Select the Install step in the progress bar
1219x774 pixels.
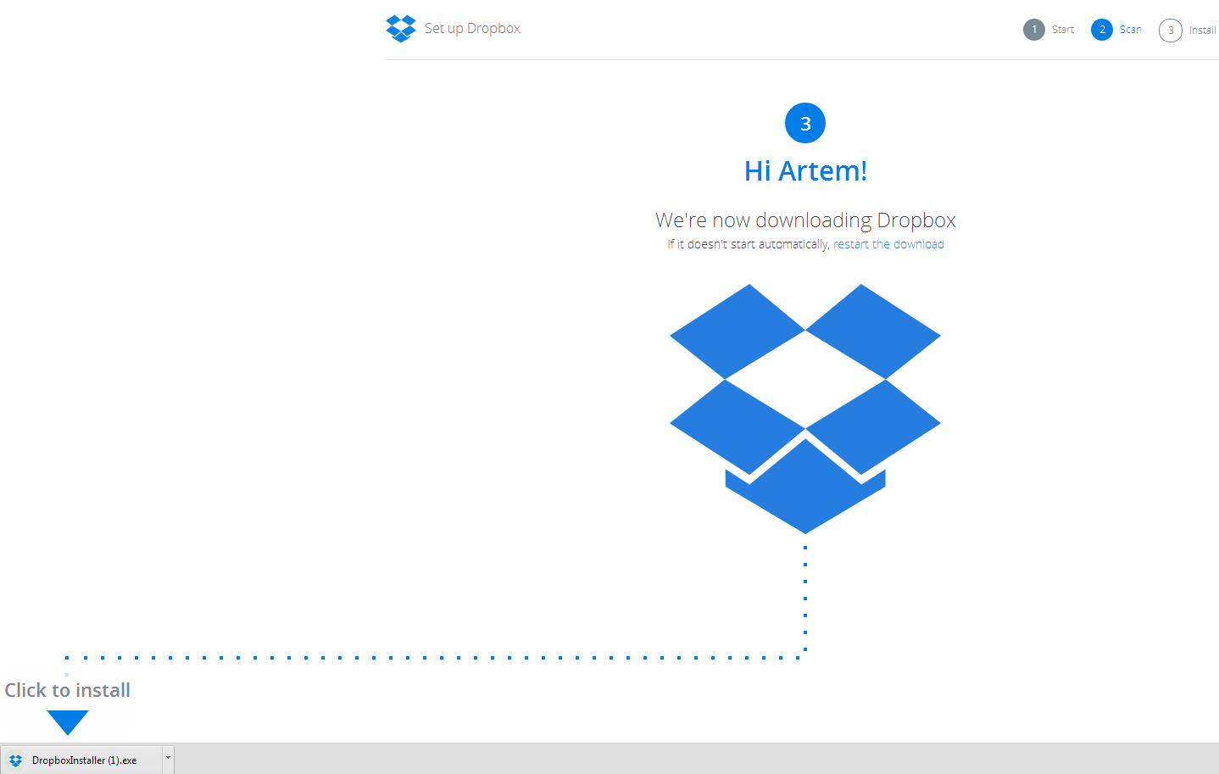[1203, 30]
